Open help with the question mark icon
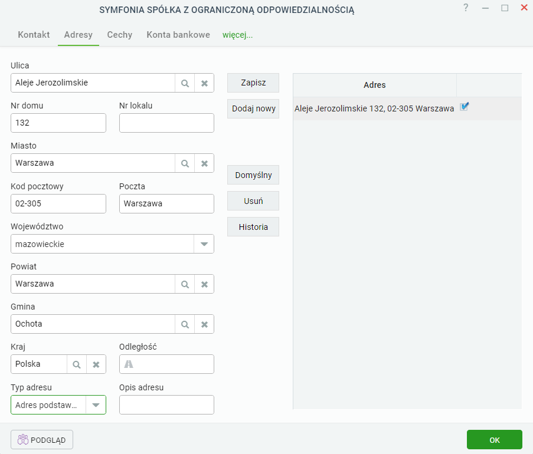The image size is (533, 454). [x=466, y=8]
